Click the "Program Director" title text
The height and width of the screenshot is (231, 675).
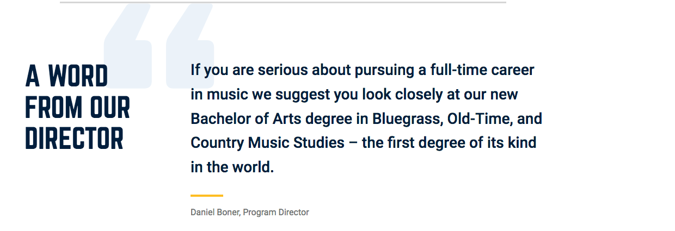(x=276, y=213)
